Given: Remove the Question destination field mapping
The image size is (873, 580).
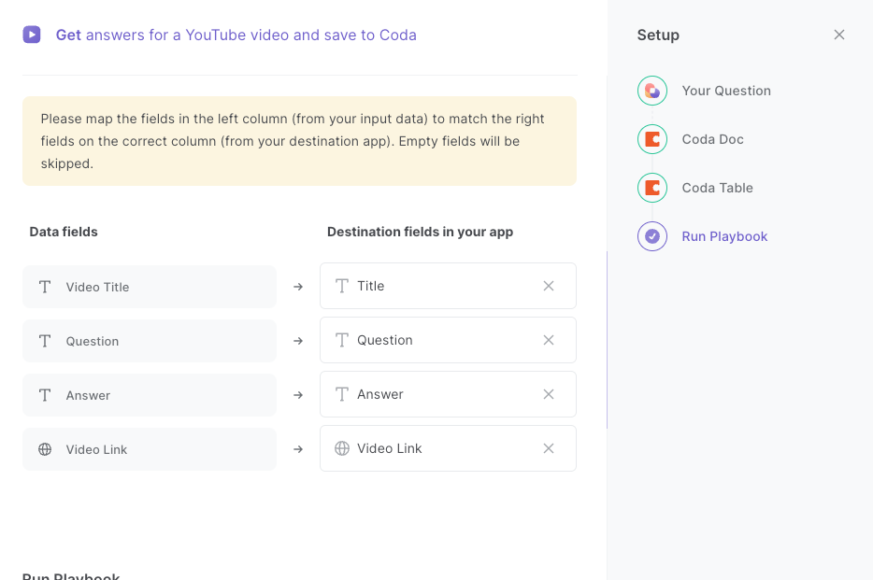Looking at the screenshot, I should click(549, 340).
